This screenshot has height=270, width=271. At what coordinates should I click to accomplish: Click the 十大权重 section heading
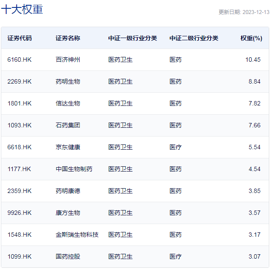[x=22, y=9]
